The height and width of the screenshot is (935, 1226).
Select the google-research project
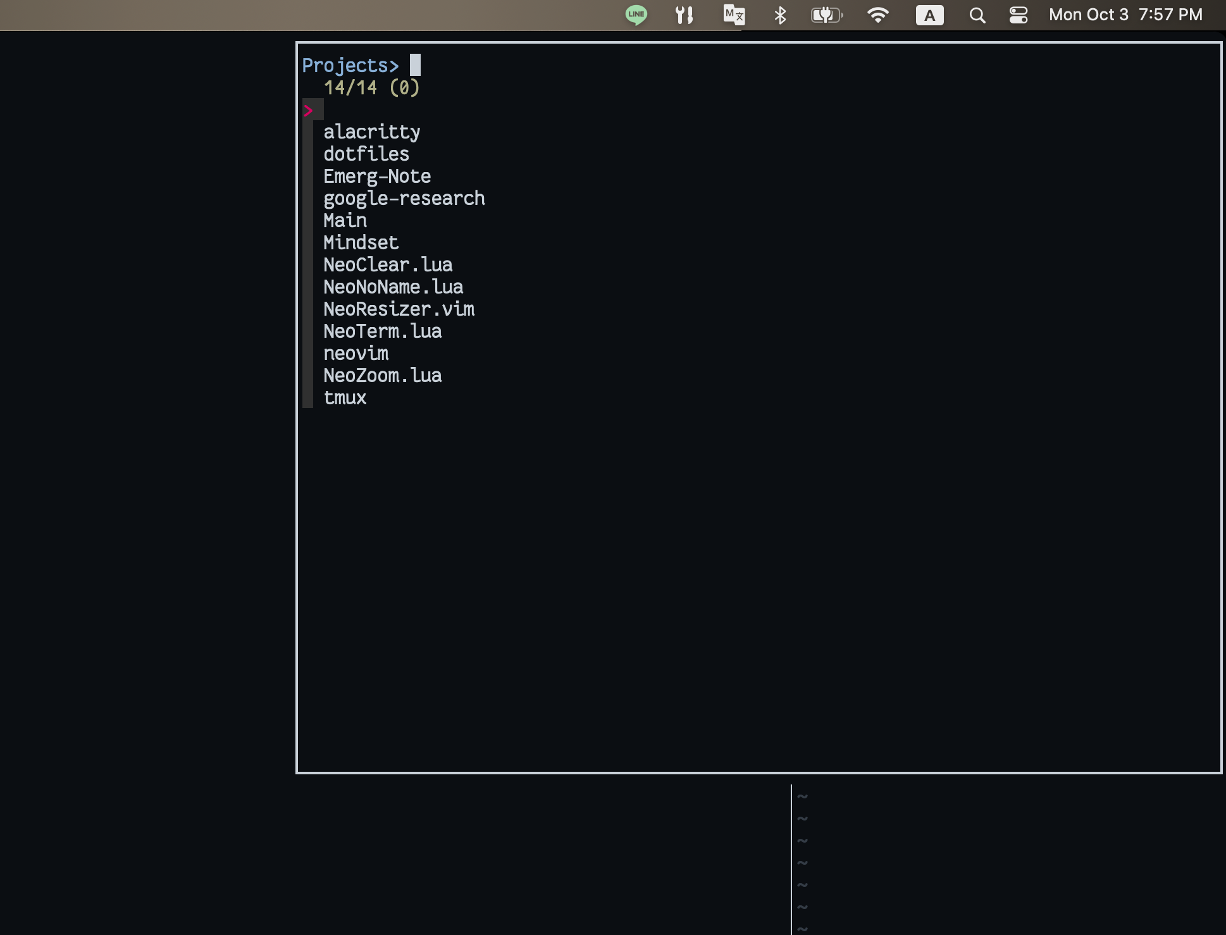pos(404,198)
